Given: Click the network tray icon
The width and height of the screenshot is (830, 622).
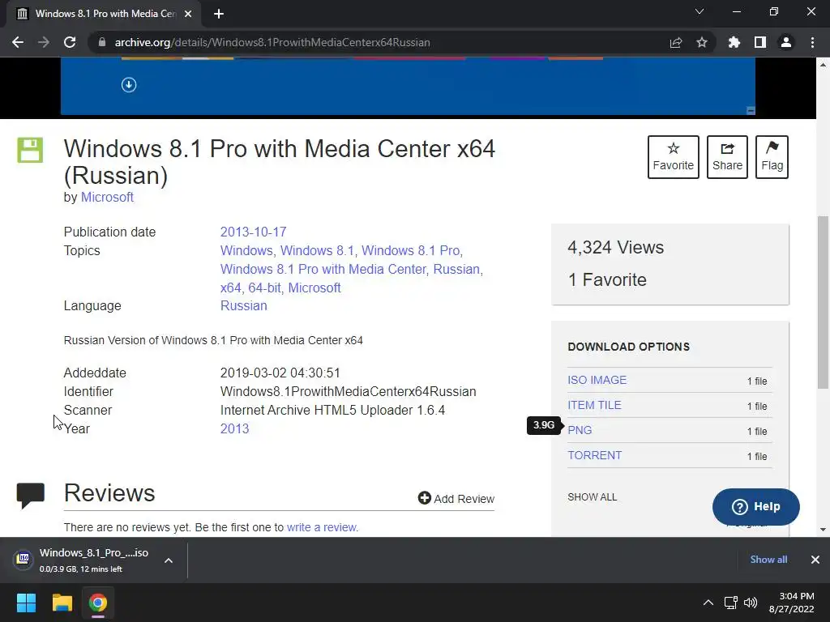Looking at the screenshot, I should click(731, 603).
